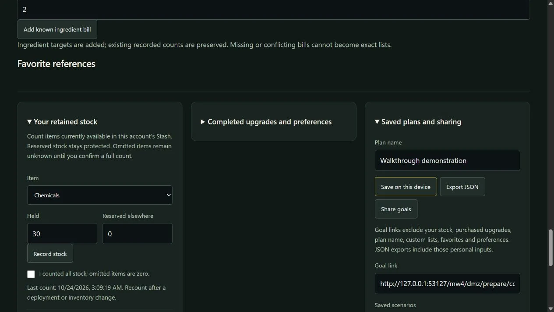Collapse the Saved plans and sharing section
554x312 pixels.
[x=418, y=122]
